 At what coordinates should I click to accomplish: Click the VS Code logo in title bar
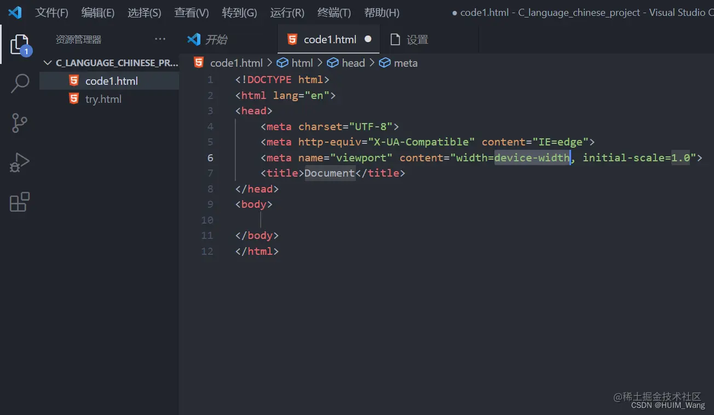pyautogui.click(x=15, y=12)
